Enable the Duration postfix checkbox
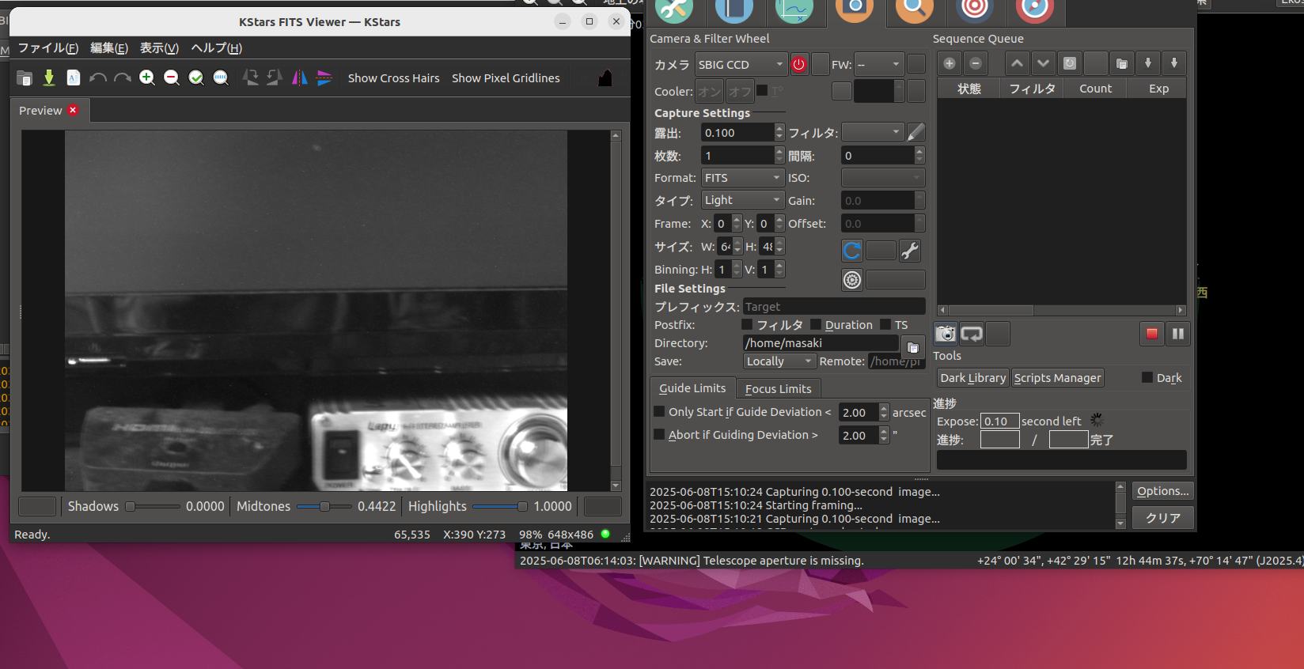1304x669 pixels. 816,324
